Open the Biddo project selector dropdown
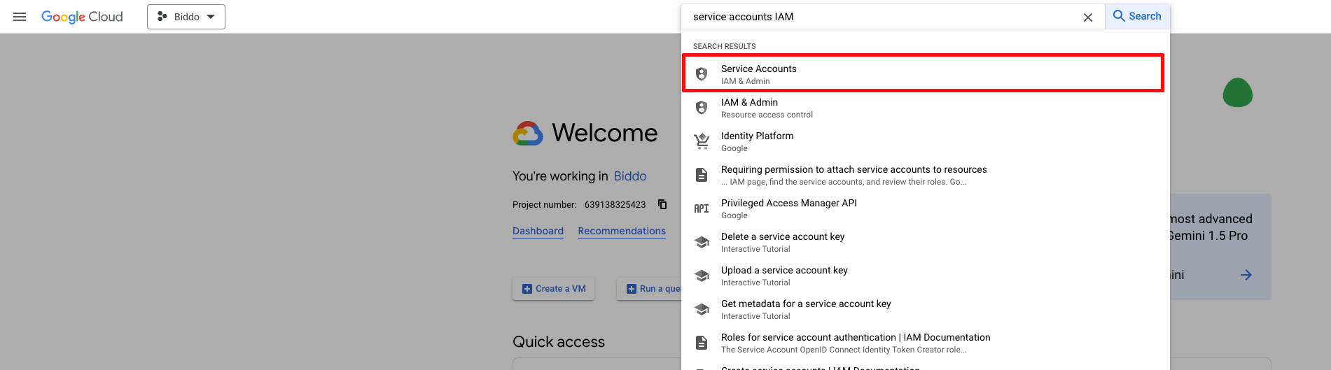The image size is (1331, 370). pos(186,17)
